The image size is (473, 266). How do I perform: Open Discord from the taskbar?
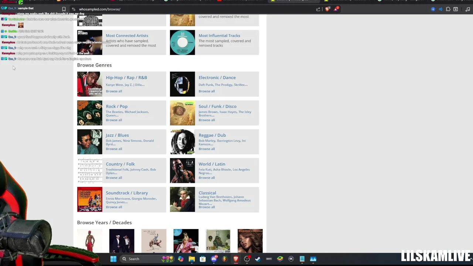pos(214,259)
